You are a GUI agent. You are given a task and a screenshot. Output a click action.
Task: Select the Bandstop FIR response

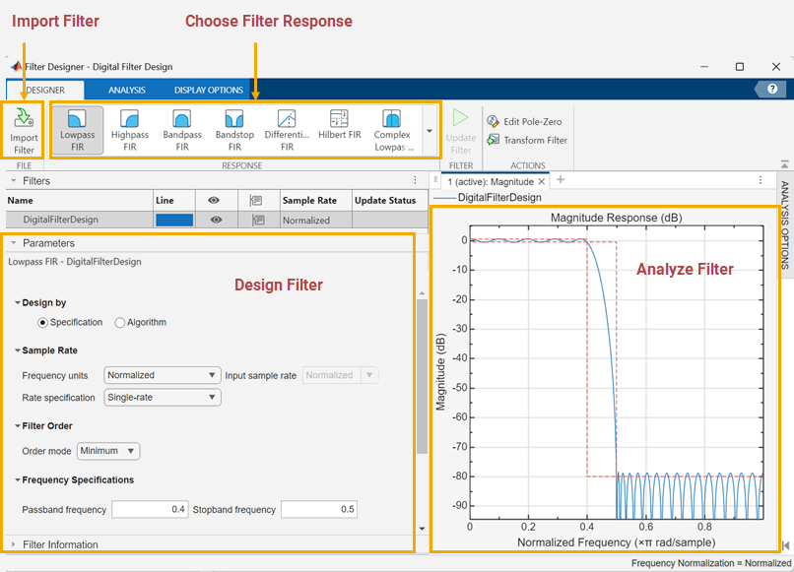pyautogui.click(x=234, y=129)
